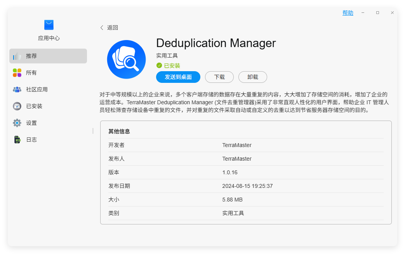Screen dimensions: 405x254
Task: Show the 已安装 apps list
Action: click(x=48, y=106)
